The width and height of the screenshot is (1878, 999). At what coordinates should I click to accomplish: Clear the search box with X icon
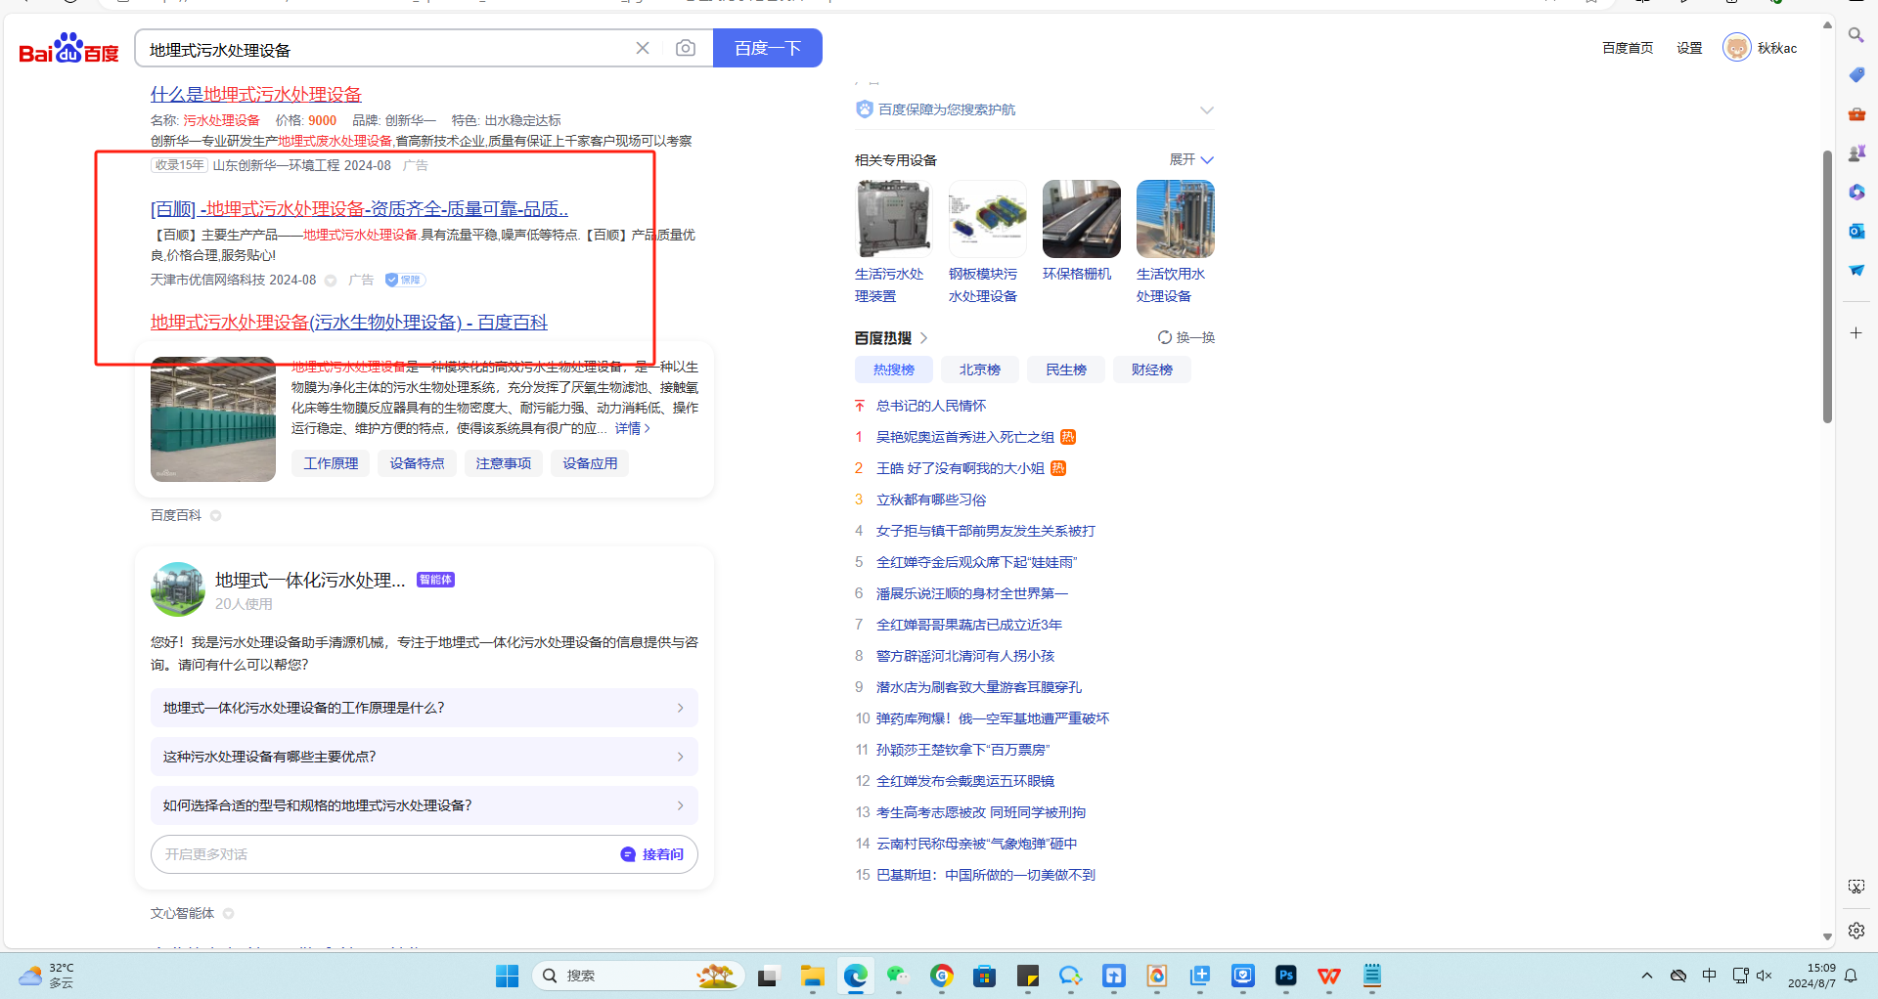click(643, 48)
